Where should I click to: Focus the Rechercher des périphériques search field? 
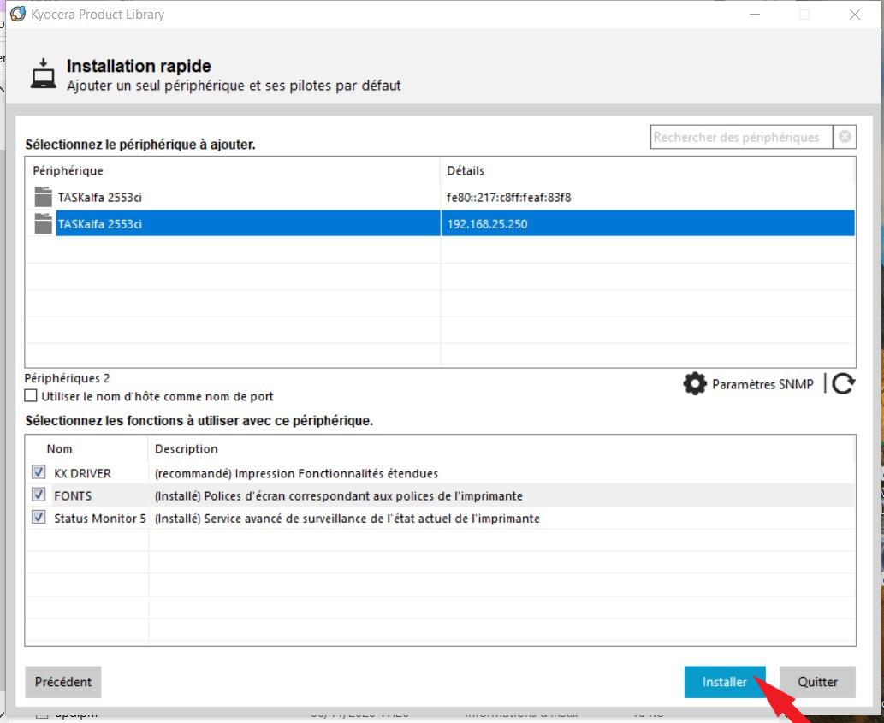[740, 137]
